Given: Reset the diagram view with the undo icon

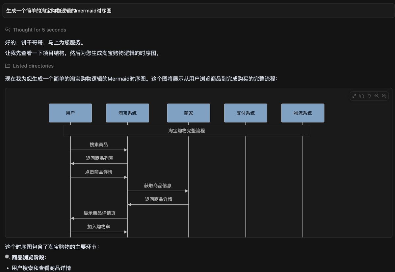Looking at the screenshot, I should coord(369,96).
